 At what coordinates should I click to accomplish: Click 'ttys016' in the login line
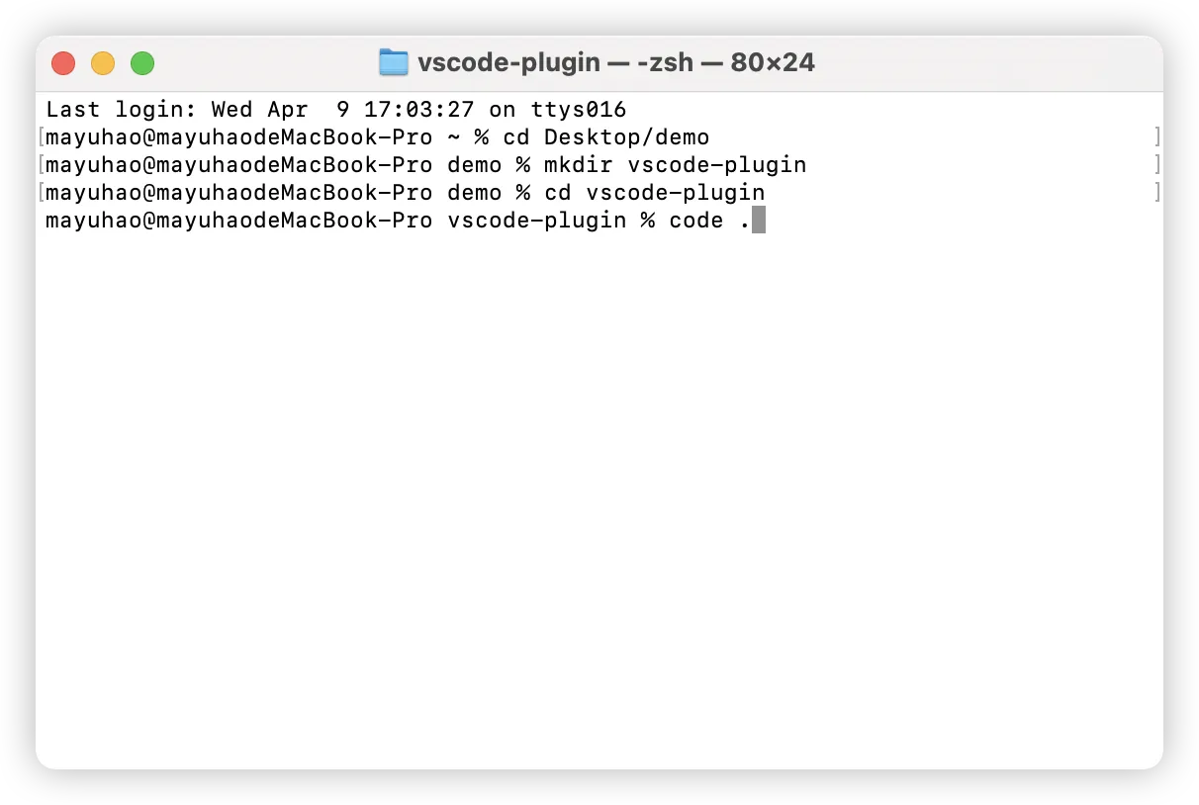[579, 109]
